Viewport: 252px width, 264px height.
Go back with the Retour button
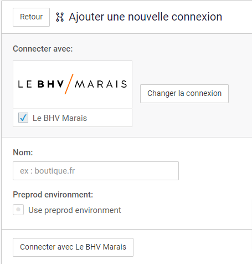pos(31,17)
